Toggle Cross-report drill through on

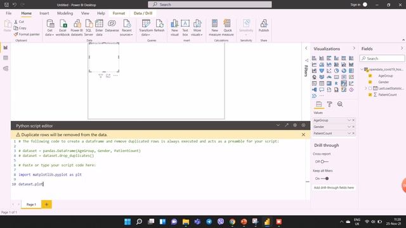(324, 161)
